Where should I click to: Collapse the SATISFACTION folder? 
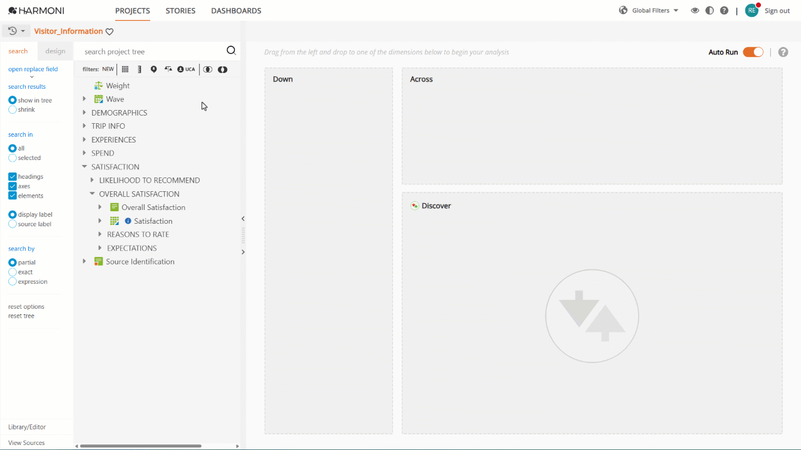(84, 167)
